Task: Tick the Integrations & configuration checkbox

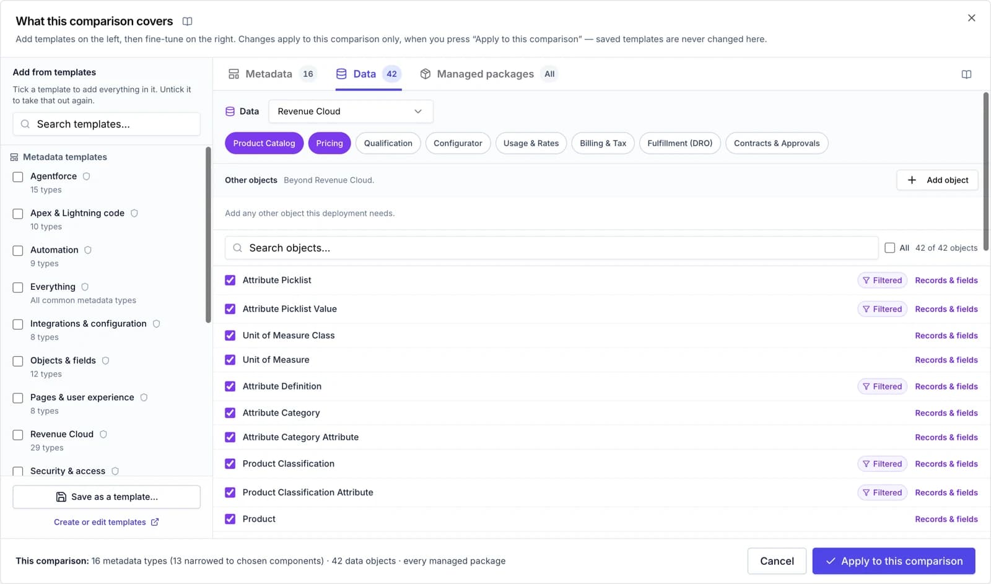Action: tap(18, 325)
